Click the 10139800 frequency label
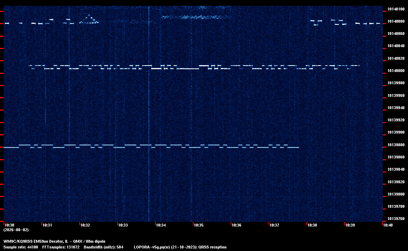The width and height of the screenshot is (408, 251). coord(396,194)
